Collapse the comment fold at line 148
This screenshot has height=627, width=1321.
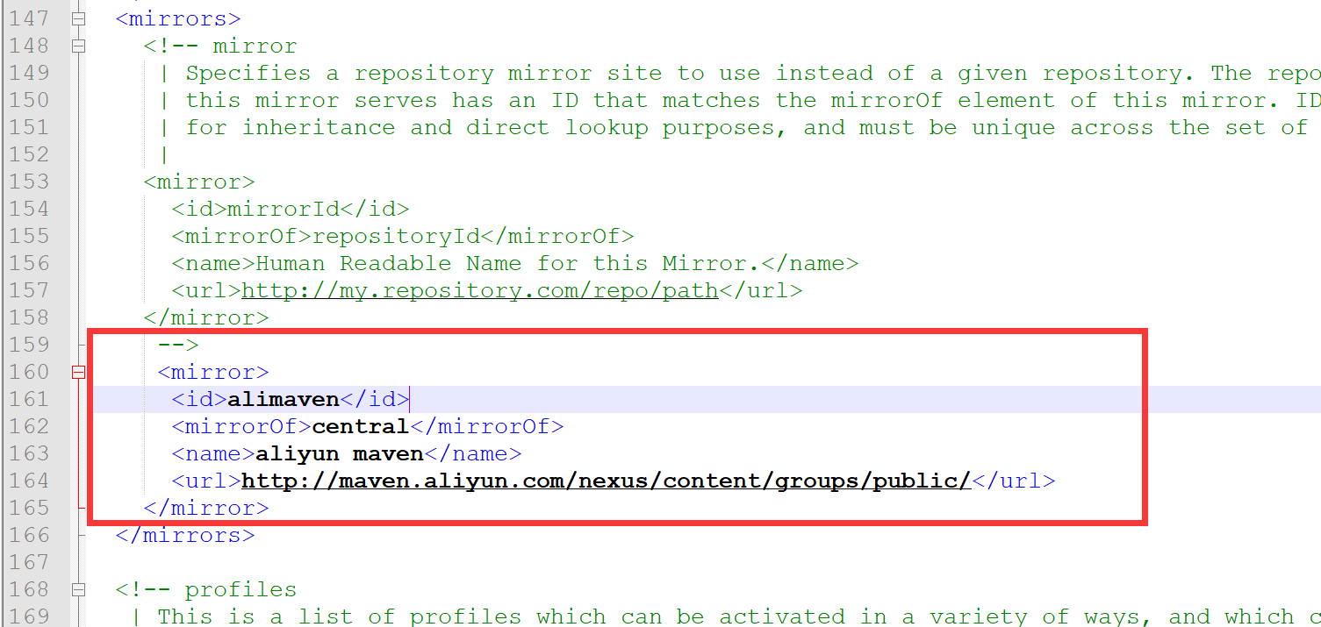[78, 46]
